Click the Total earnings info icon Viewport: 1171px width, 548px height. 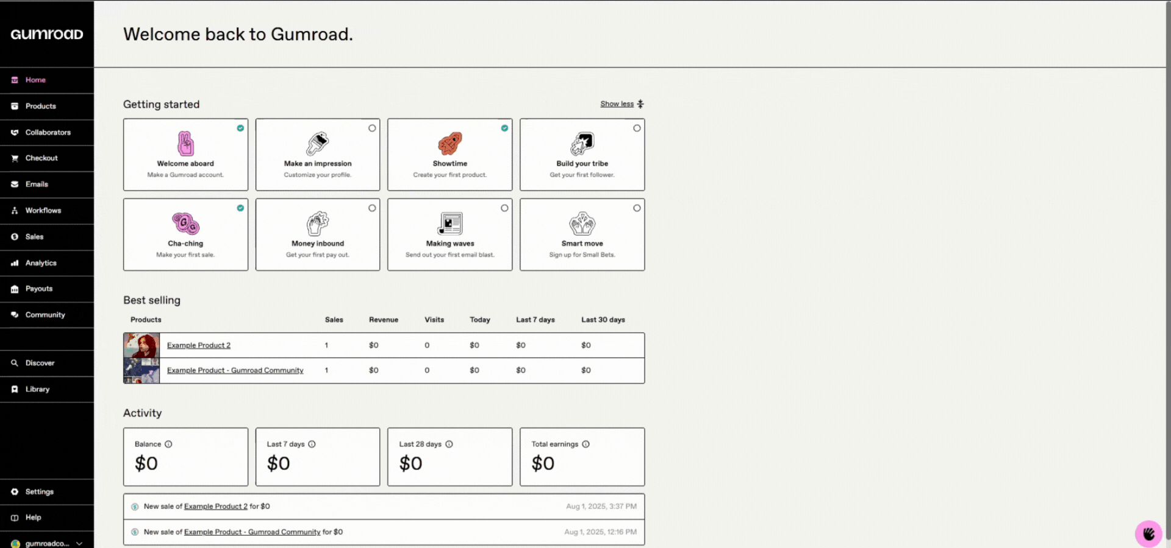pos(585,444)
